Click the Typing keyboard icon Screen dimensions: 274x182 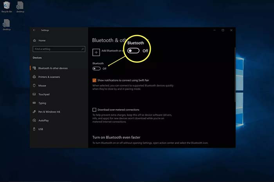click(34, 103)
